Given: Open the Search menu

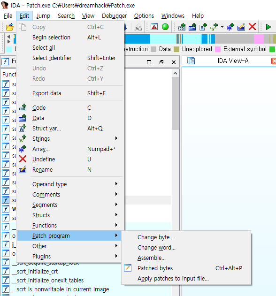Looking at the screenshot, I should point(66,15).
